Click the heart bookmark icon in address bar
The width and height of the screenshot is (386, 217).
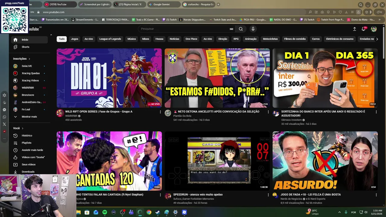point(340,12)
